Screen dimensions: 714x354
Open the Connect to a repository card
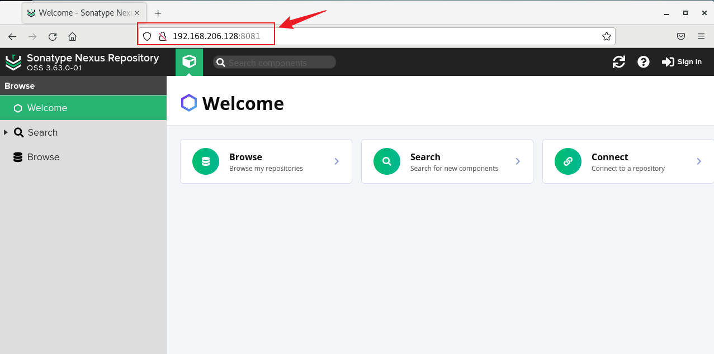coord(628,161)
